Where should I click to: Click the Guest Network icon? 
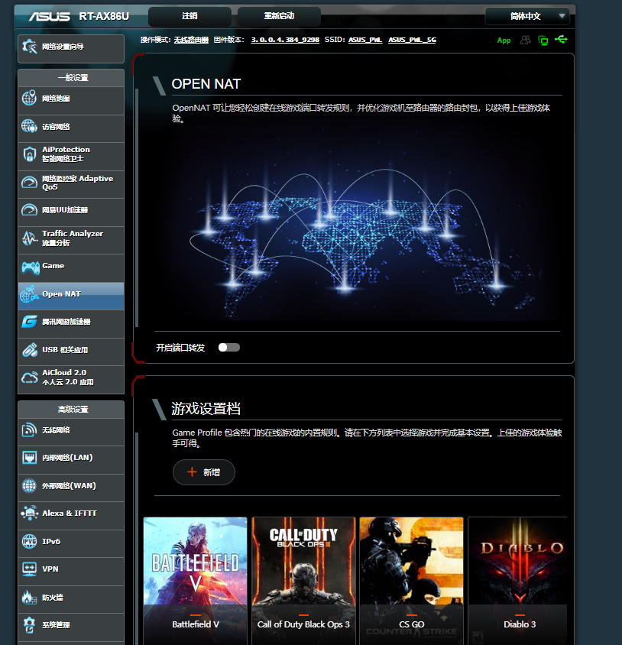coord(29,126)
